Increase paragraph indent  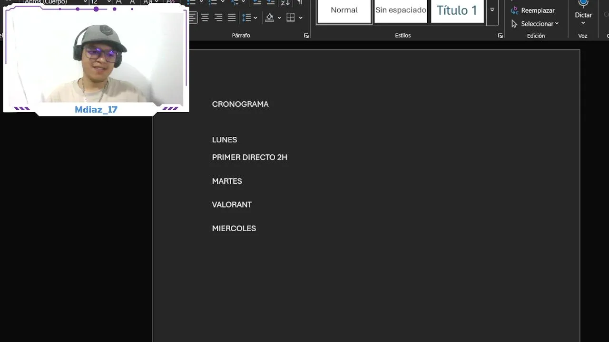click(271, 2)
